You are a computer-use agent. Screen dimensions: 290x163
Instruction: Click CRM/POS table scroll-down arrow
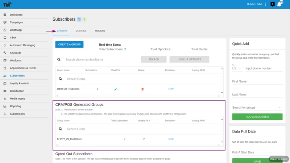point(222,142)
